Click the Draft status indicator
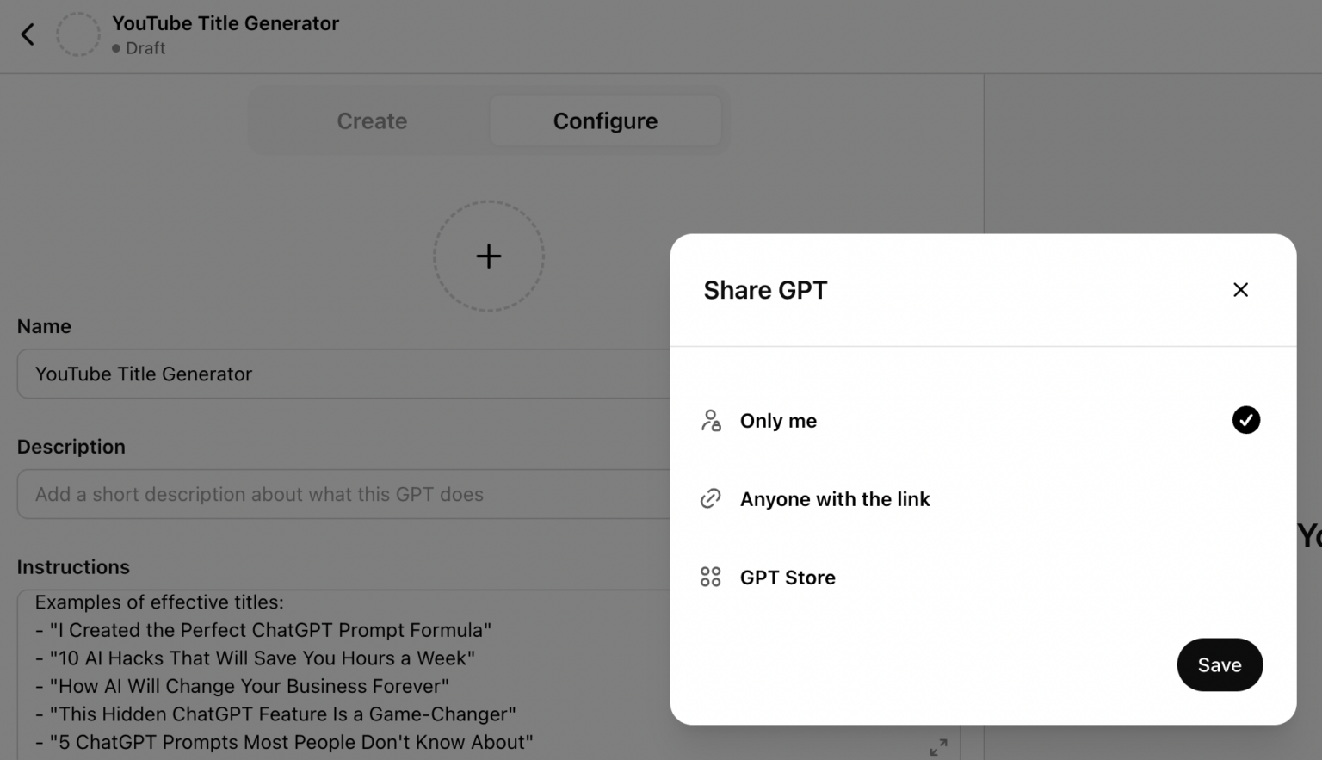The width and height of the screenshot is (1322, 760). 138,48
